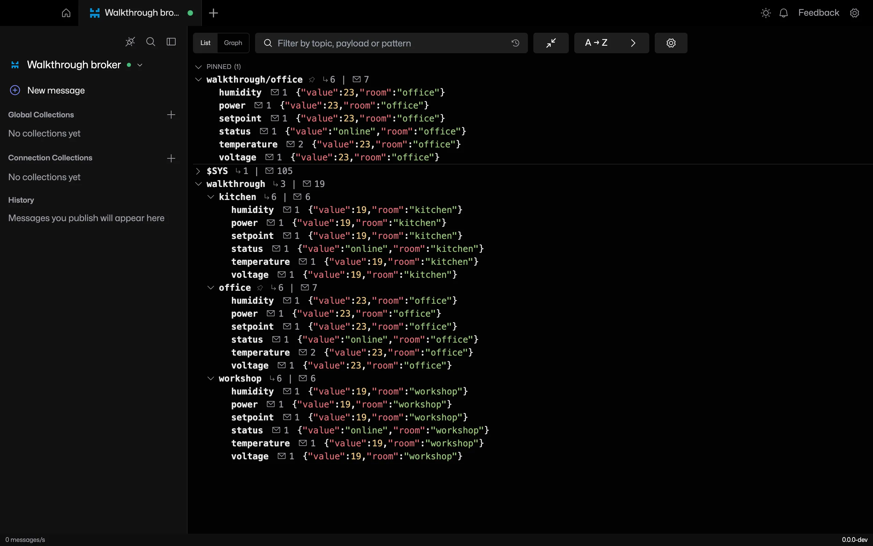Image resolution: width=873 pixels, height=546 pixels.
Task: Toggle the sidebar panel layout icon
Action: tap(171, 42)
